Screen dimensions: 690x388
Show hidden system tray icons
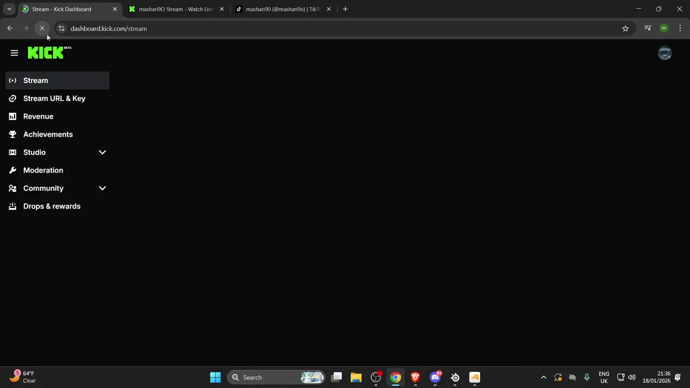pyautogui.click(x=543, y=377)
